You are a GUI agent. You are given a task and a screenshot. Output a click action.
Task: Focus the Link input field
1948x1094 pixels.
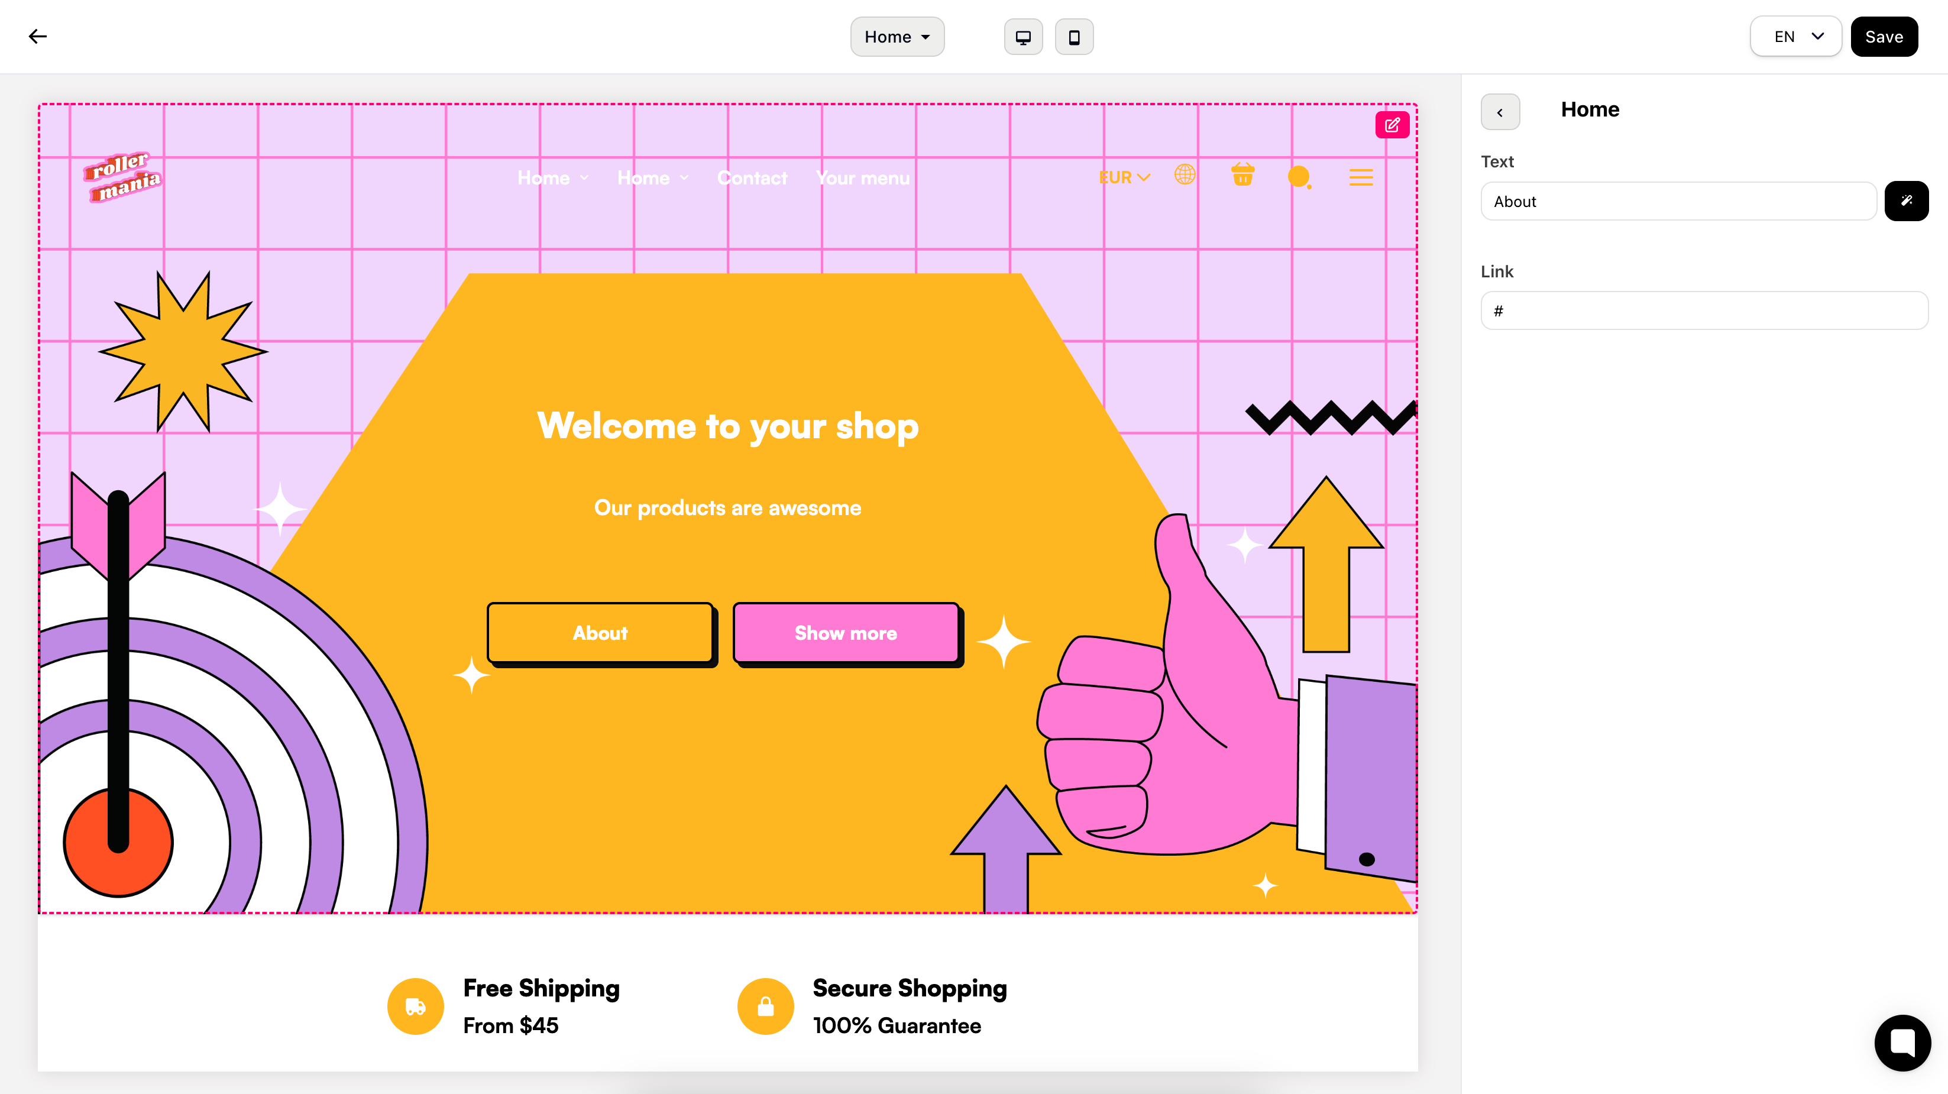click(x=1704, y=310)
